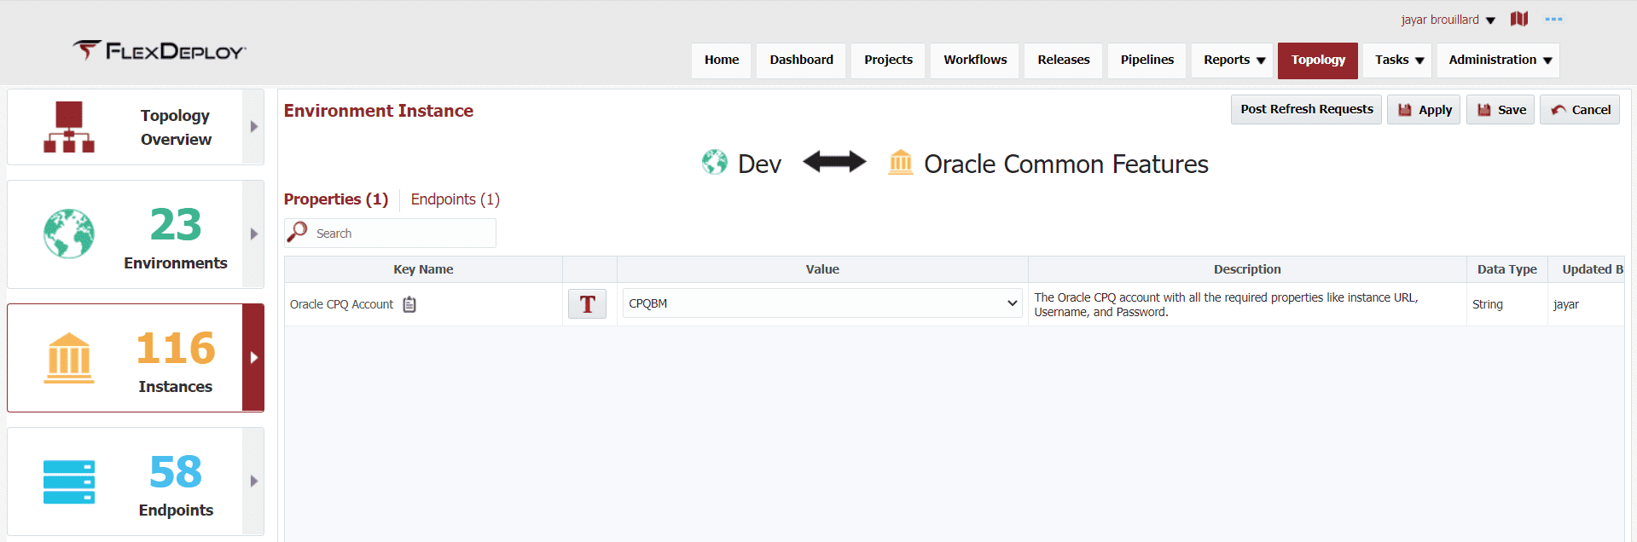This screenshot has width=1637, height=542.
Task: Click the Environments globe icon in sidebar
Action: pyautogui.click(x=69, y=234)
